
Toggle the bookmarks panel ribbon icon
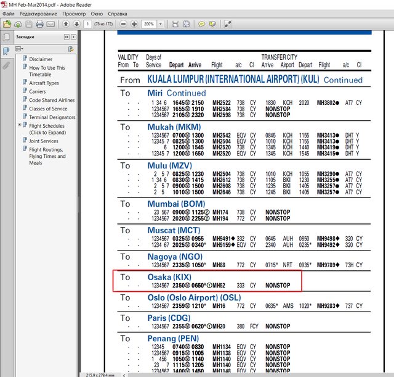coord(6,51)
